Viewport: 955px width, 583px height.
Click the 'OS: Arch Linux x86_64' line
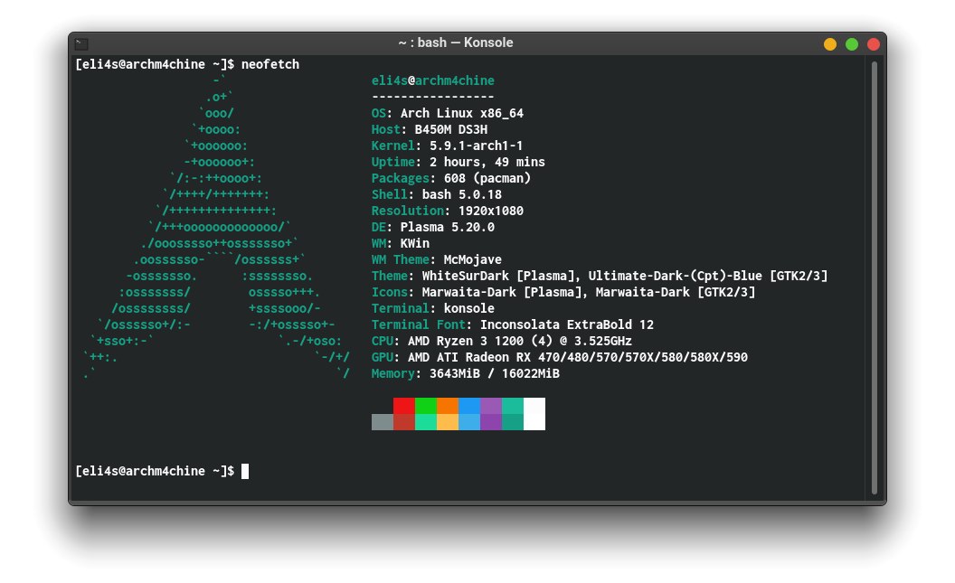click(448, 113)
